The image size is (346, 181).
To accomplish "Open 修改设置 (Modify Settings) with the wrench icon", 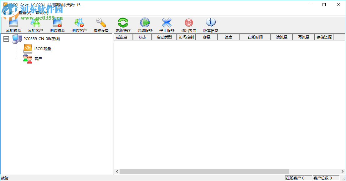I will pyautogui.click(x=101, y=24).
